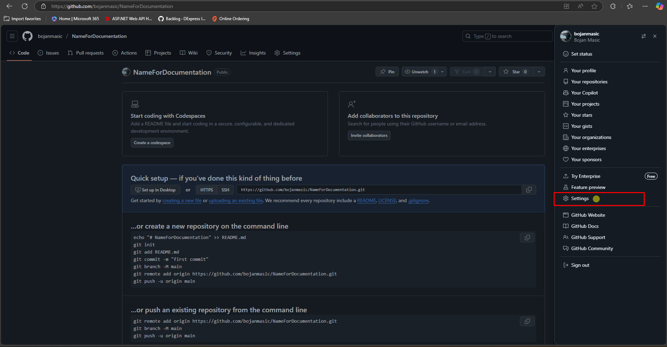Sign out of GitHub
Image resolution: width=667 pixels, height=347 pixels.
610,265
